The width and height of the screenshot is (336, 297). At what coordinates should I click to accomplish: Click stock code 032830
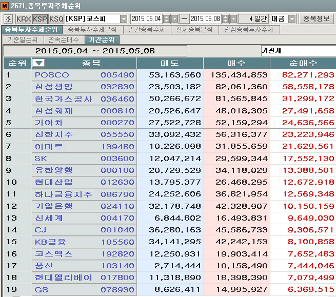click(x=117, y=87)
